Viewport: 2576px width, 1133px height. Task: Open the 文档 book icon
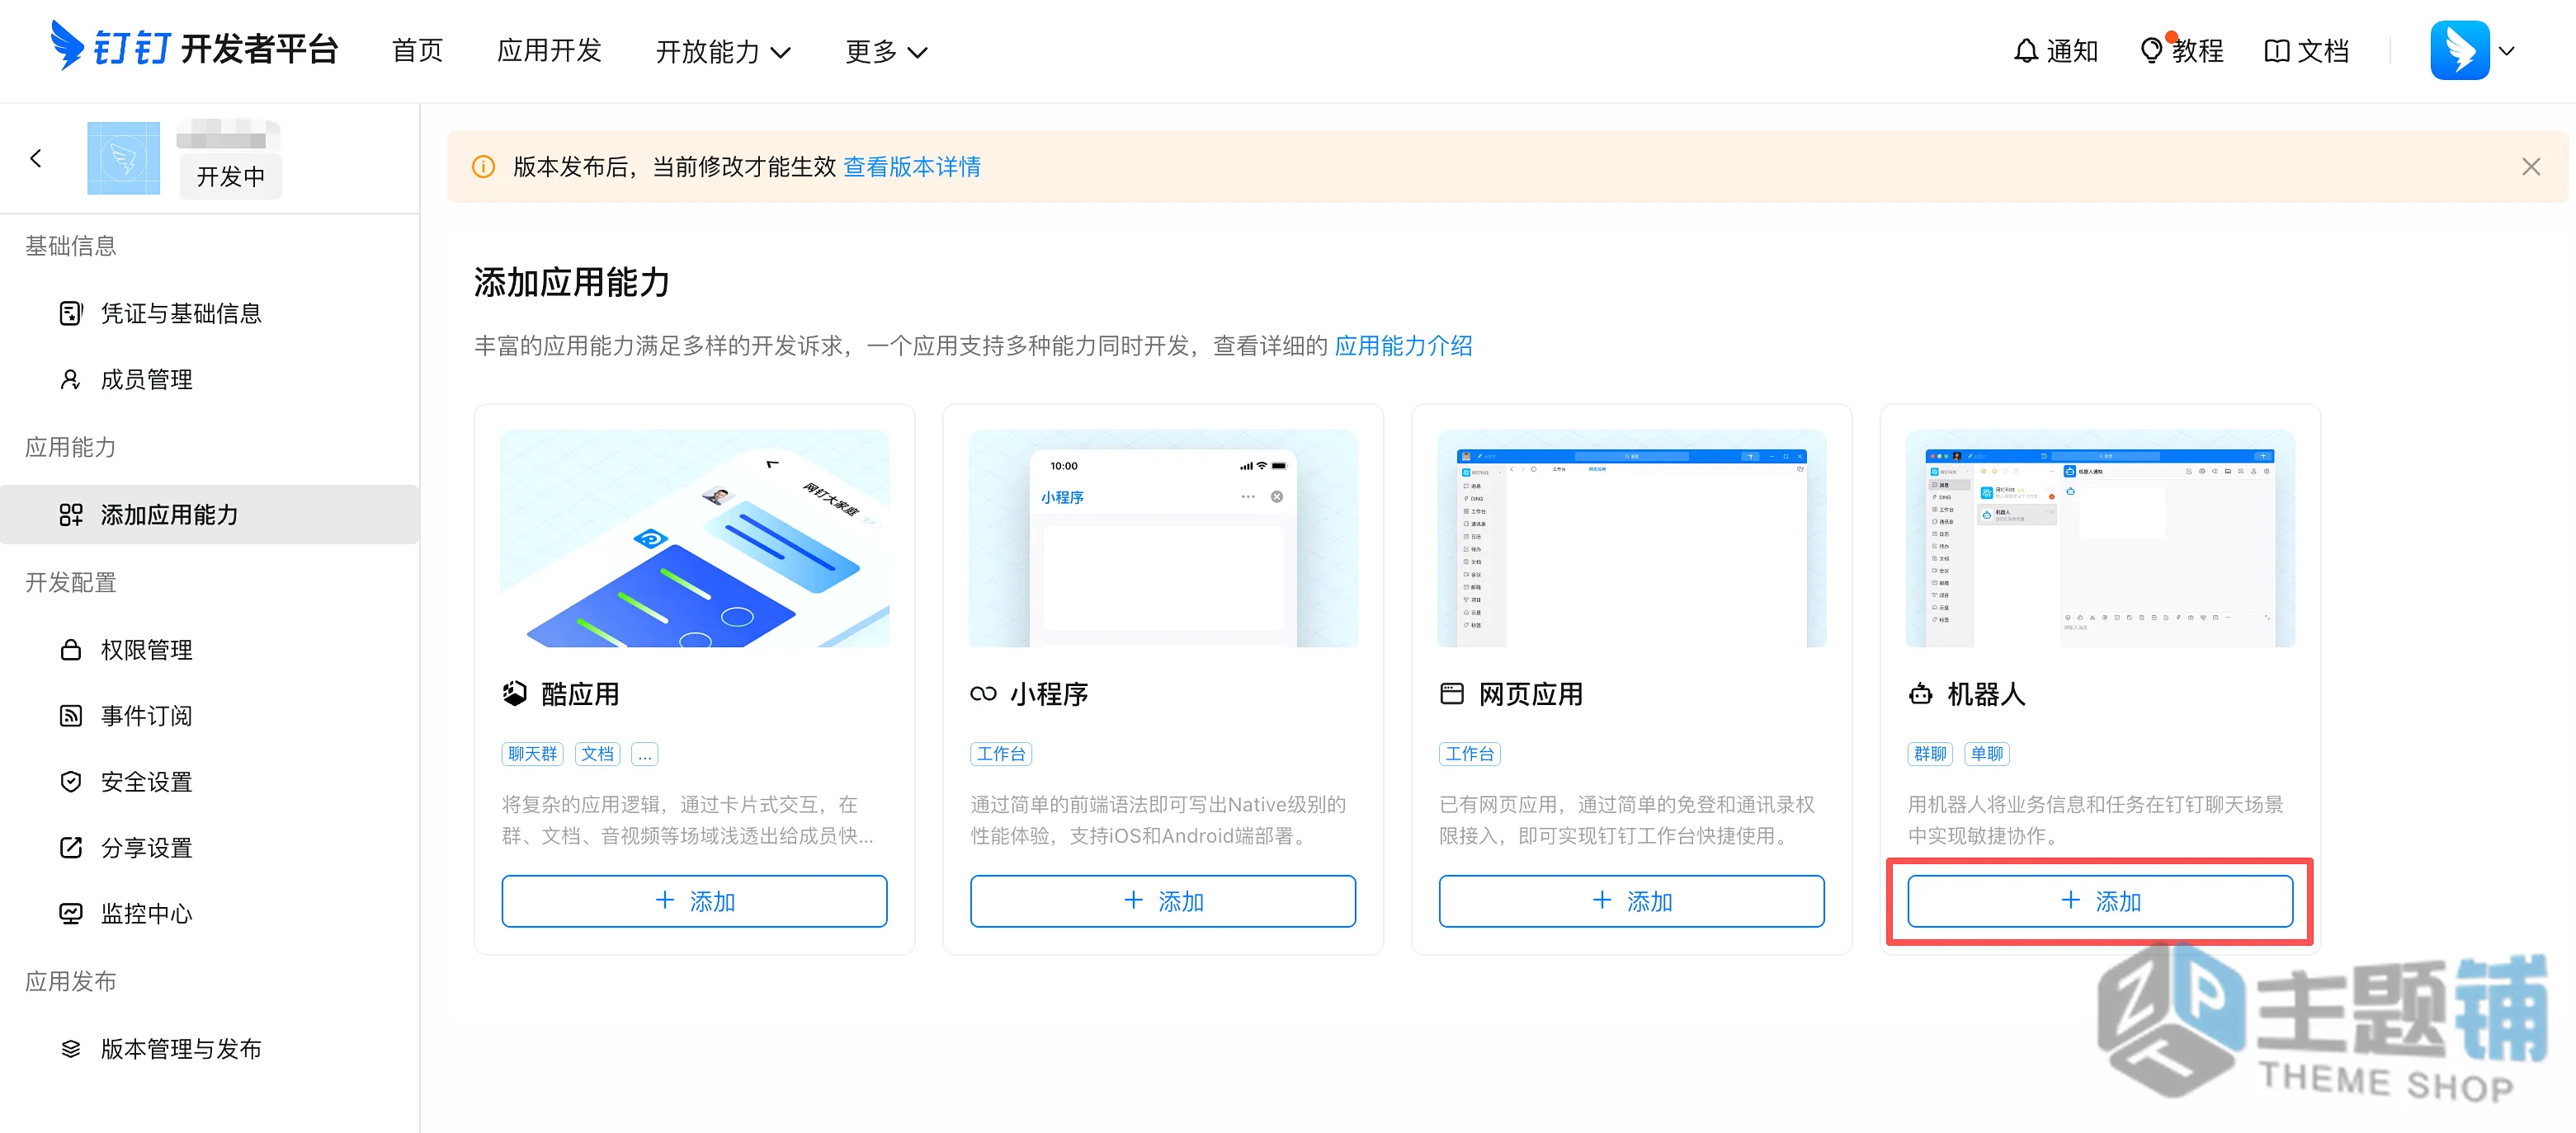click(x=2276, y=51)
